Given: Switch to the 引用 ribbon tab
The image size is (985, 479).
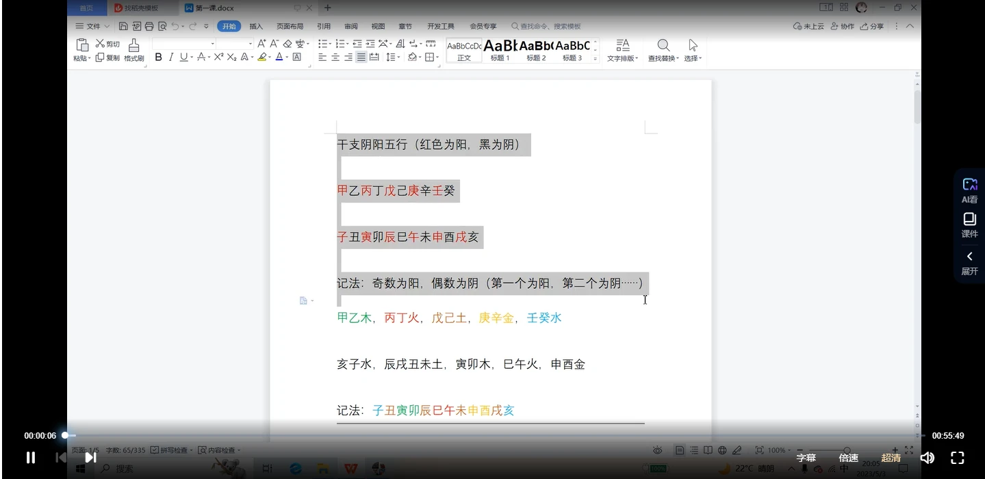Looking at the screenshot, I should point(324,26).
